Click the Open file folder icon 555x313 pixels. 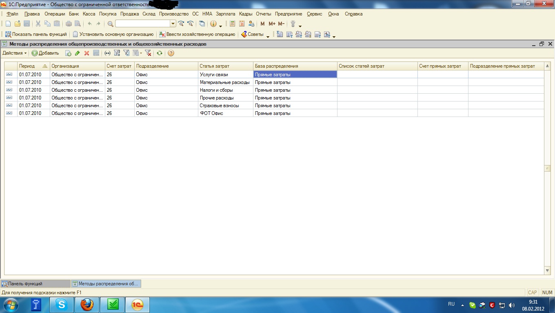click(x=17, y=24)
